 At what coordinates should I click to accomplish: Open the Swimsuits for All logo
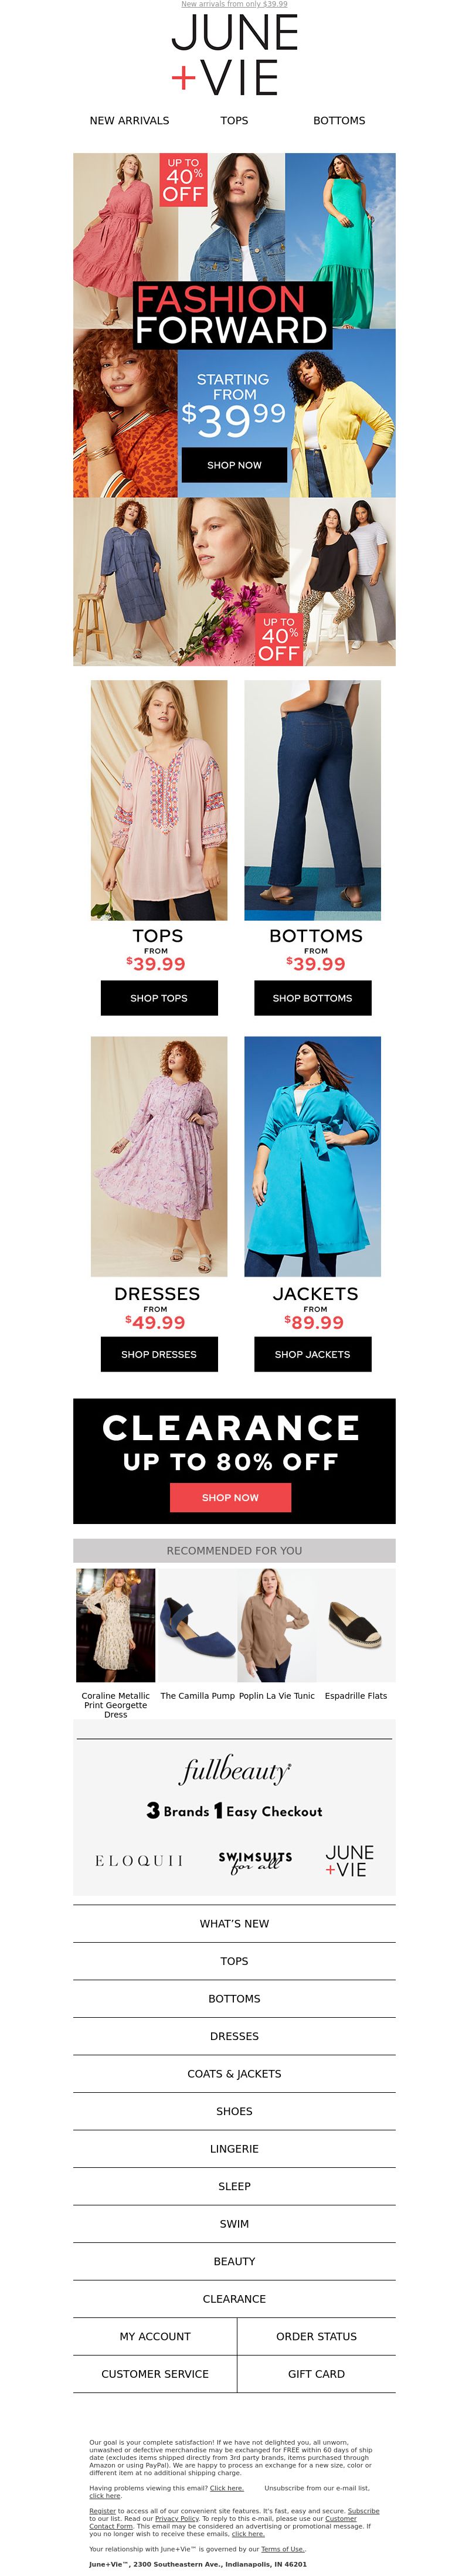255,1860
